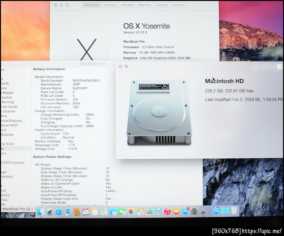Click share button at preview window edge
This screenshot has width=284, height=236.
[280, 67]
